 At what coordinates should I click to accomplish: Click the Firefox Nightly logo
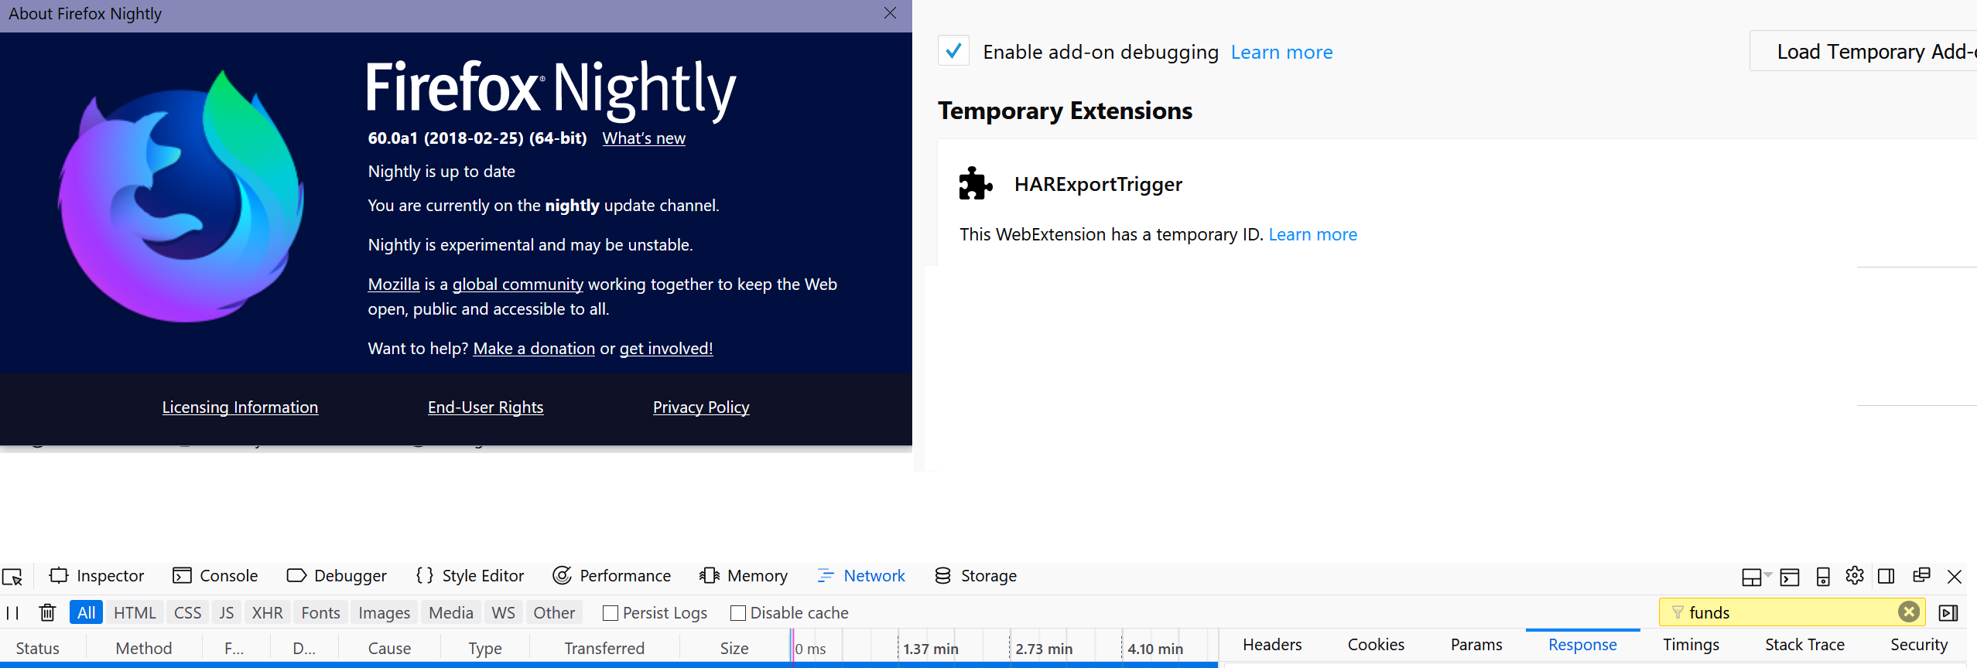(182, 197)
